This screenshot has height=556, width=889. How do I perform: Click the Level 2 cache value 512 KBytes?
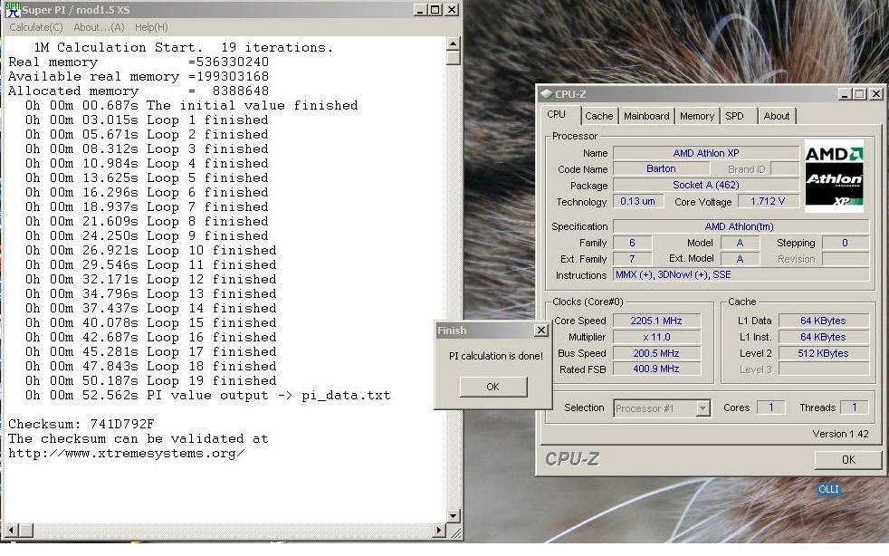[x=823, y=353]
